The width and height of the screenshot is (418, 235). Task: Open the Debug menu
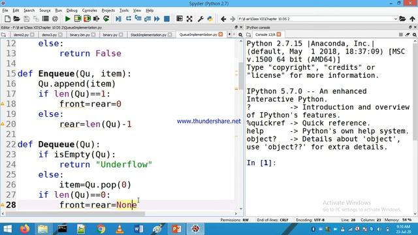[x=72, y=10]
